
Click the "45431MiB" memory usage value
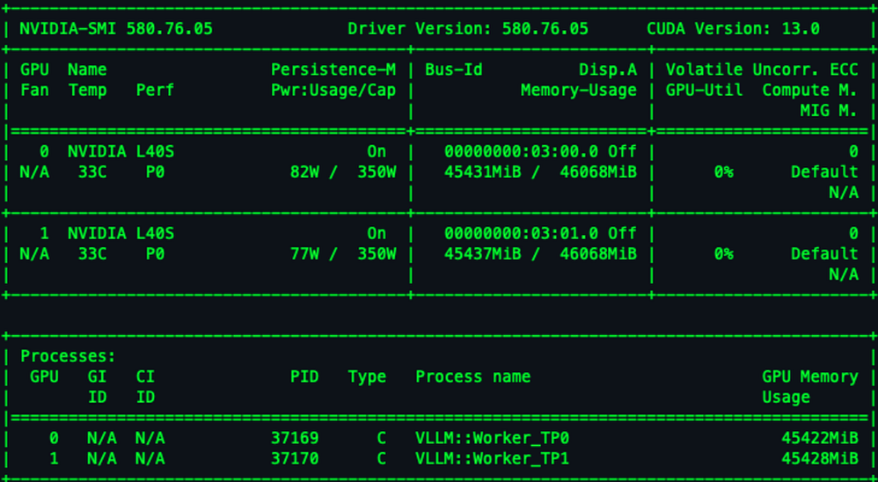(x=483, y=172)
